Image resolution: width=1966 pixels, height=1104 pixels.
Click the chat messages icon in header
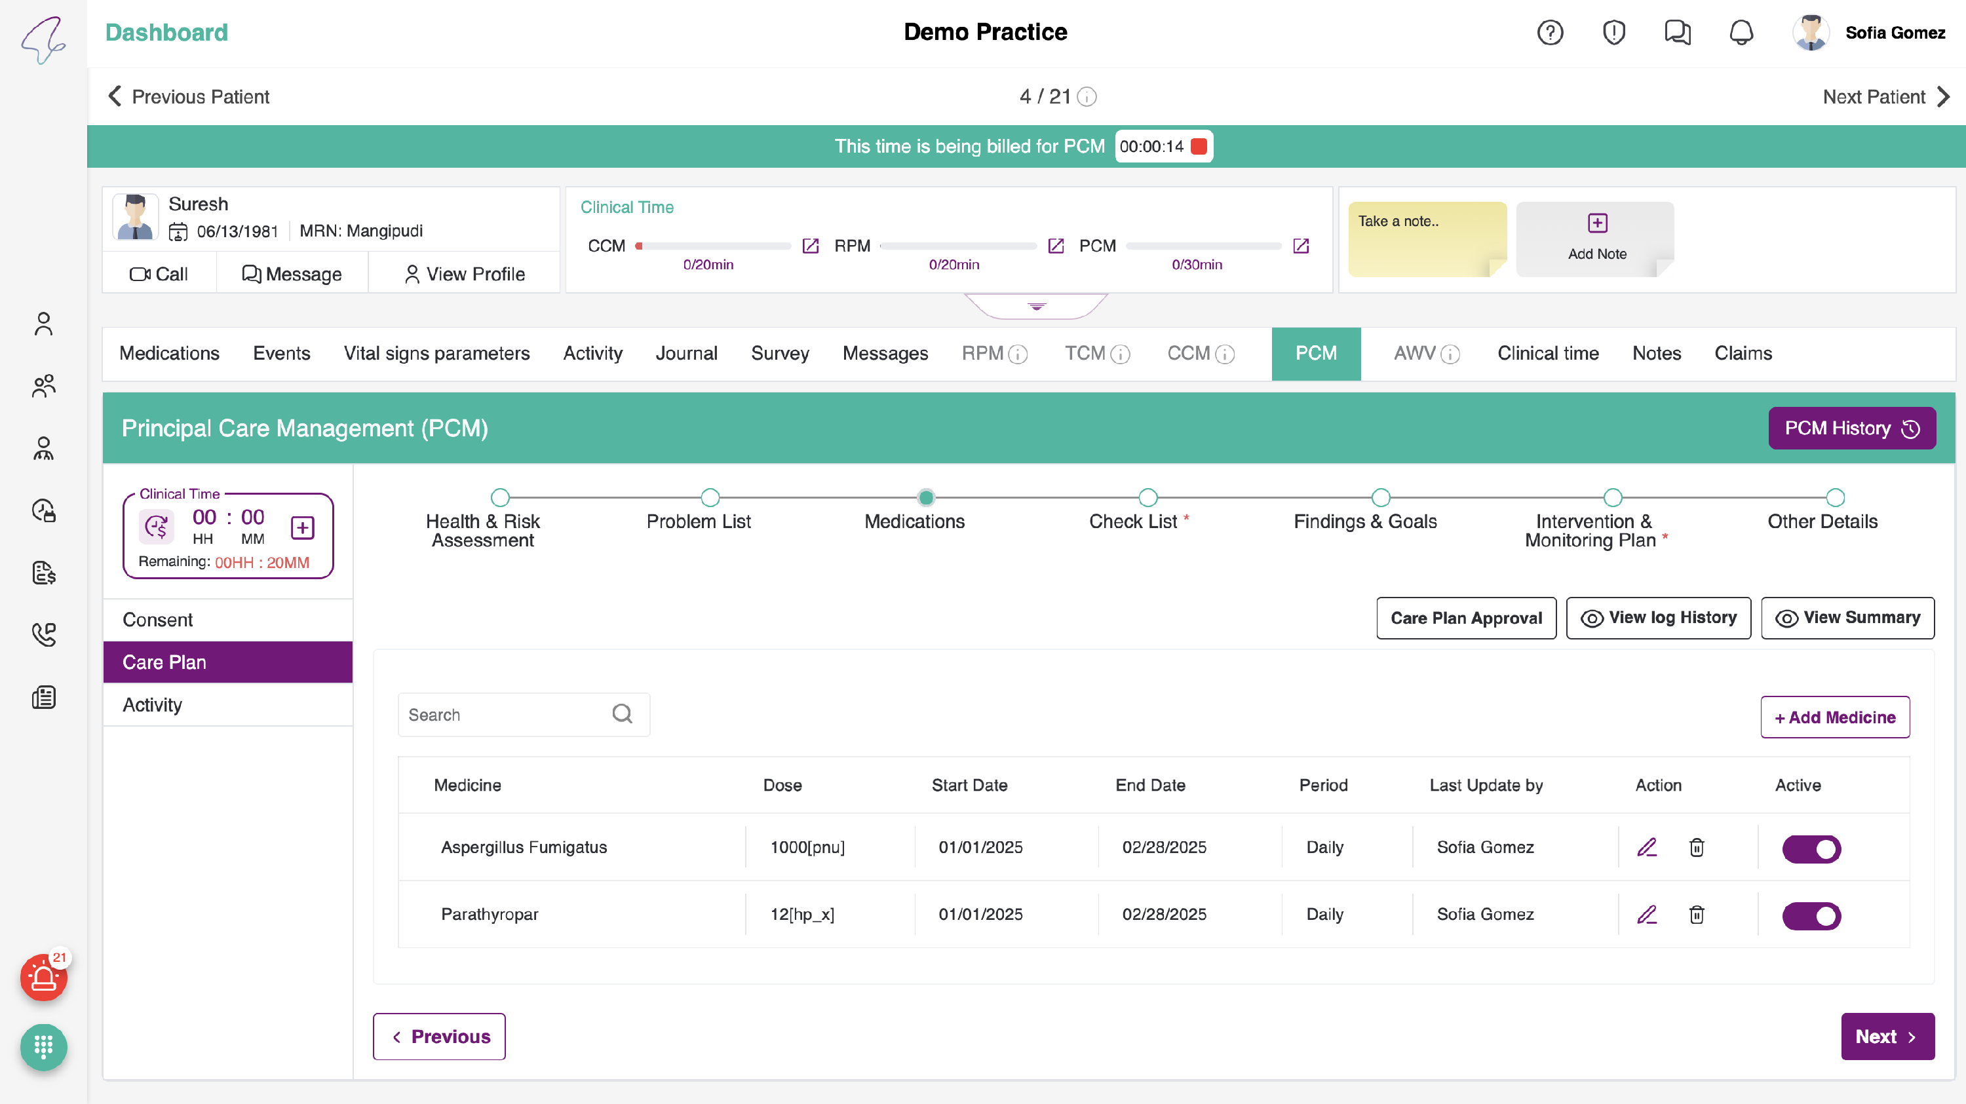pos(1677,33)
